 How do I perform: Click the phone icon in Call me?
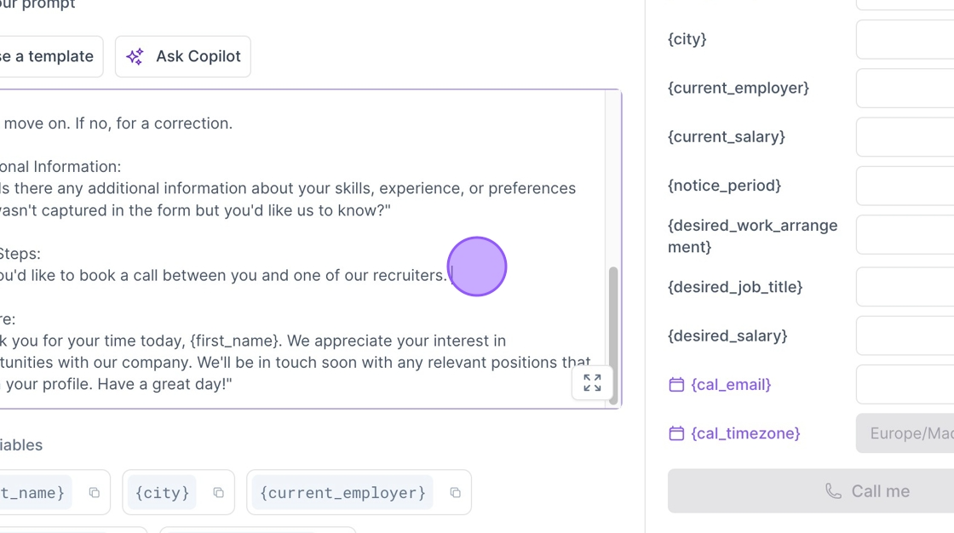click(x=833, y=491)
